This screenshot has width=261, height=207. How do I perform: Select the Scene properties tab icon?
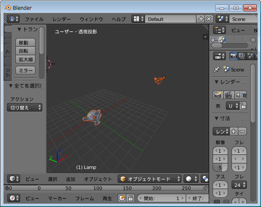pos(250,56)
